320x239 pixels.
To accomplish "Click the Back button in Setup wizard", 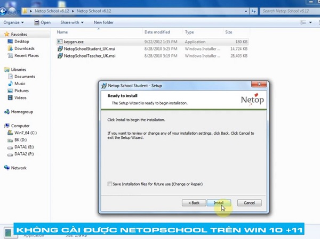I will coord(194,203).
